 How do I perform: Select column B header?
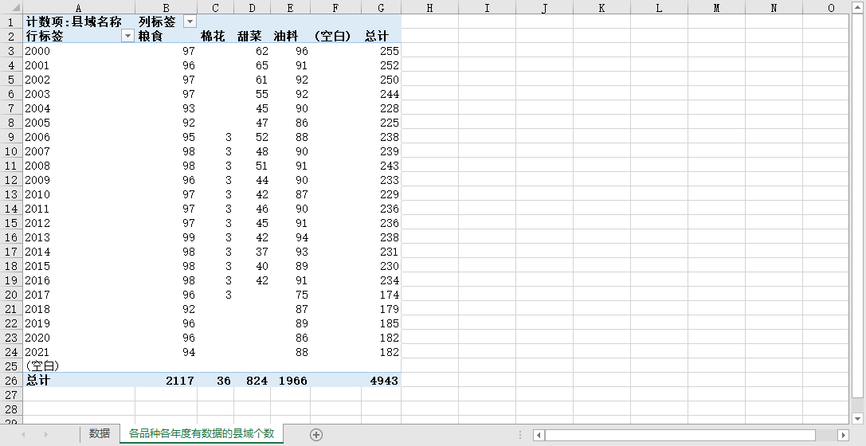click(166, 8)
